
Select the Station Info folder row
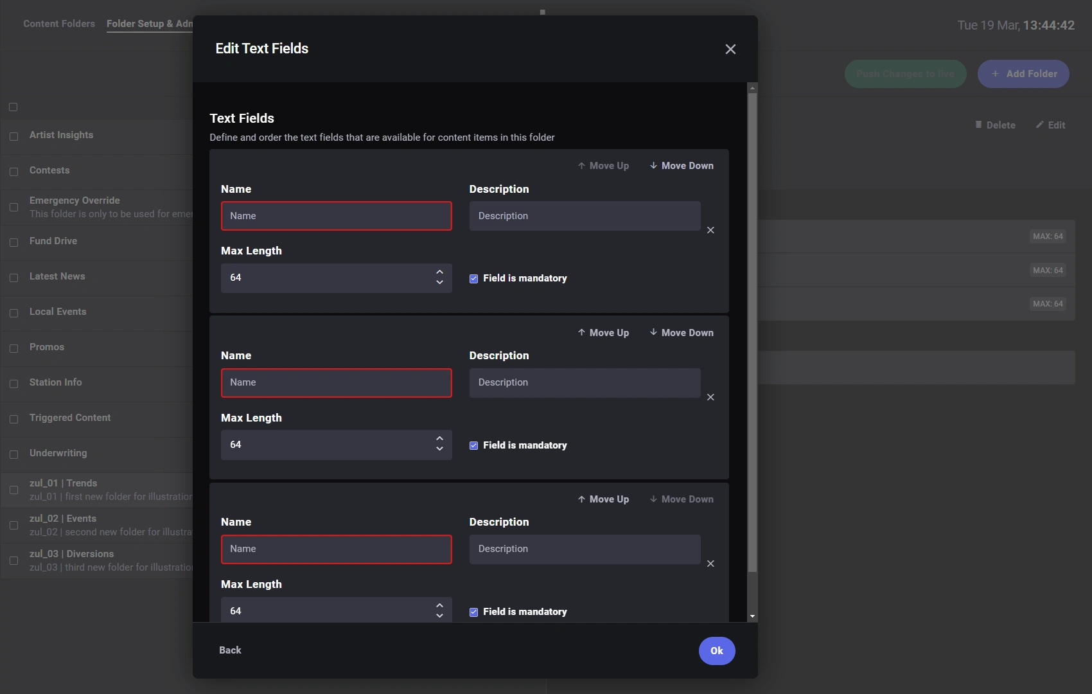(x=96, y=384)
